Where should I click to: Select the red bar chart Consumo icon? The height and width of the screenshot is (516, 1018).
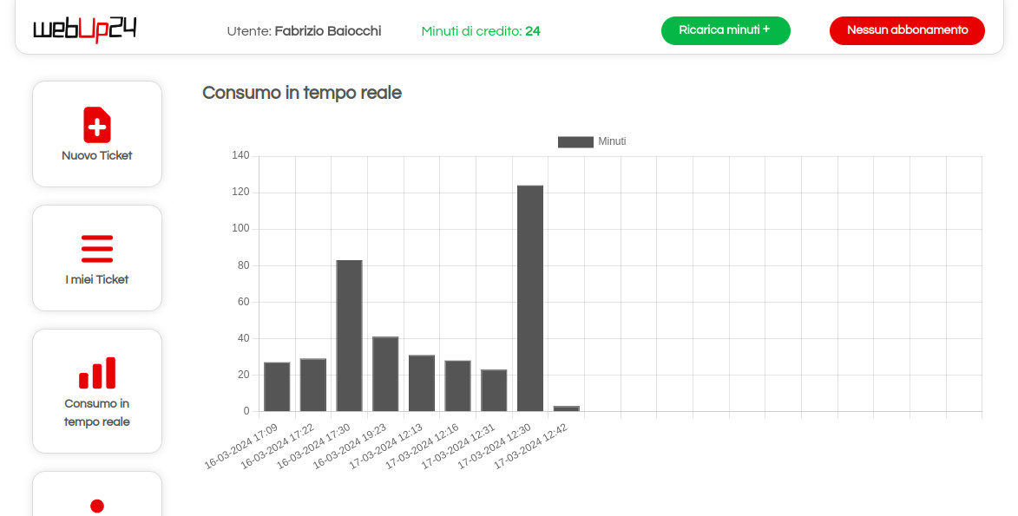[x=97, y=373]
